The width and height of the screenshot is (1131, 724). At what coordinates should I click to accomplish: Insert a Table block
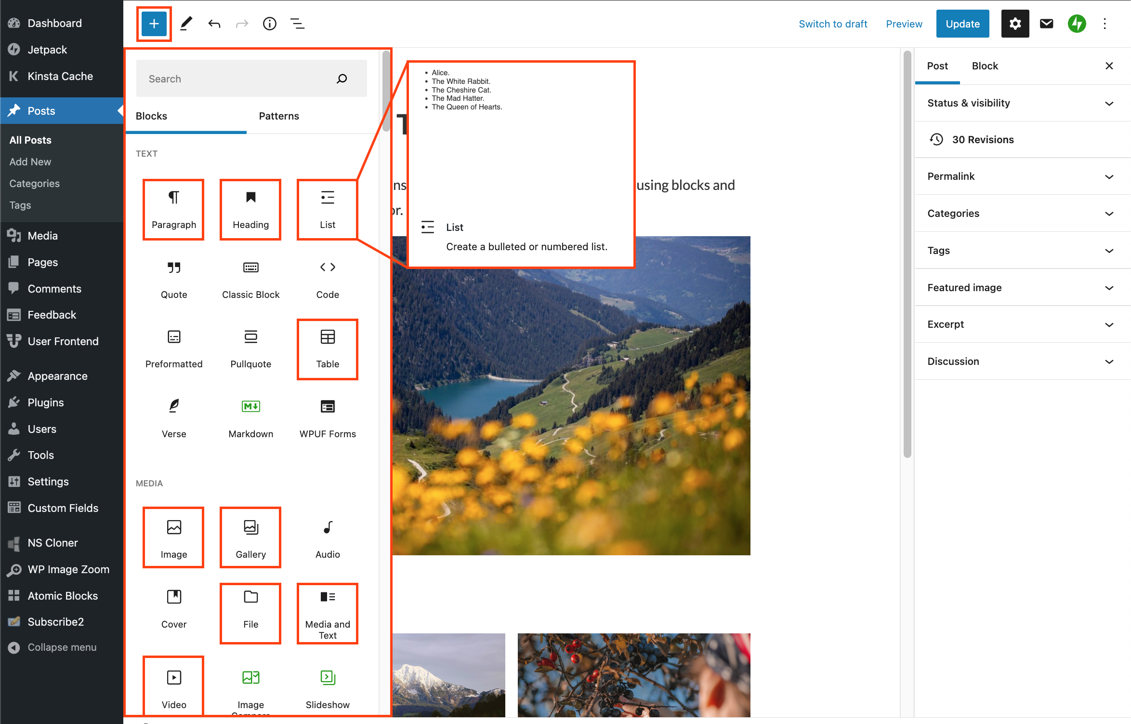tap(328, 349)
